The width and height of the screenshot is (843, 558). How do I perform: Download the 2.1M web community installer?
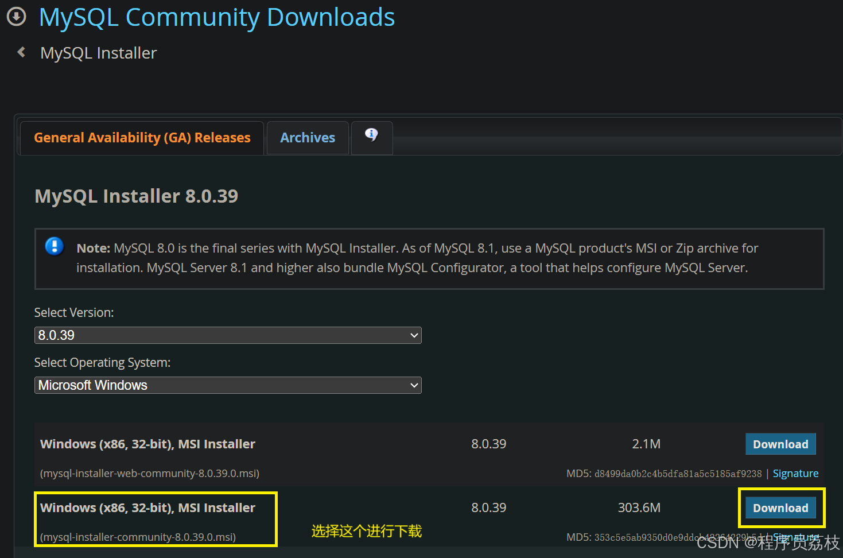780,444
